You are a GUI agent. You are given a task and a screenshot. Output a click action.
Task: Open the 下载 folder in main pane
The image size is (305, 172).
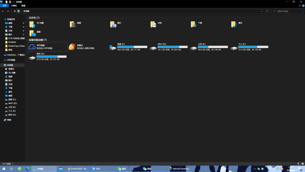click(x=197, y=24)
